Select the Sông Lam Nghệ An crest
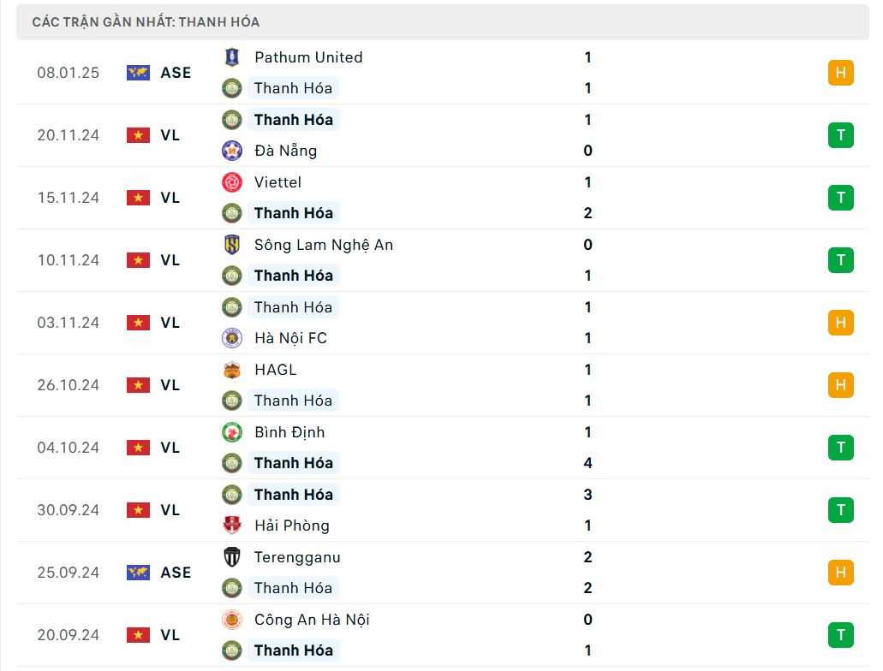 tap(230, 245)
